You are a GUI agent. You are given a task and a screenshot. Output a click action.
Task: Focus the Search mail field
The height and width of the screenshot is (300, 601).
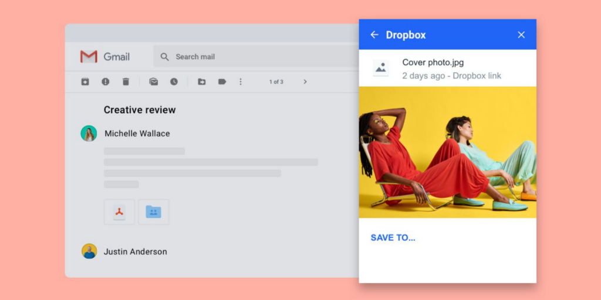click(256, 57)
